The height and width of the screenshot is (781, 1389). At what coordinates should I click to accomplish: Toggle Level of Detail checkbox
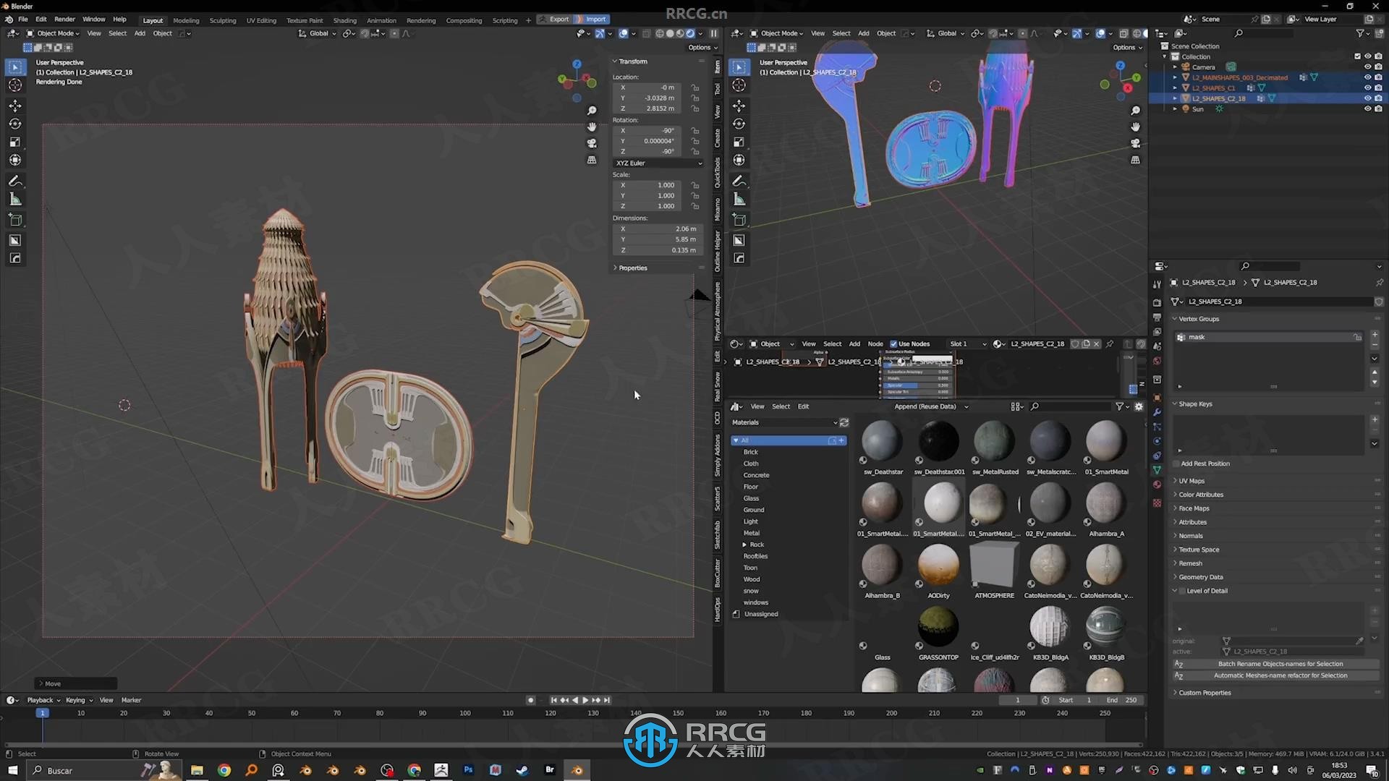[1182, 591]
